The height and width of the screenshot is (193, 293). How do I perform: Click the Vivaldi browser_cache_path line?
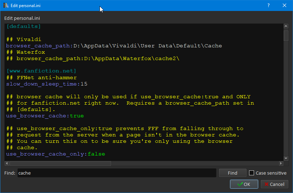[114, 46]
